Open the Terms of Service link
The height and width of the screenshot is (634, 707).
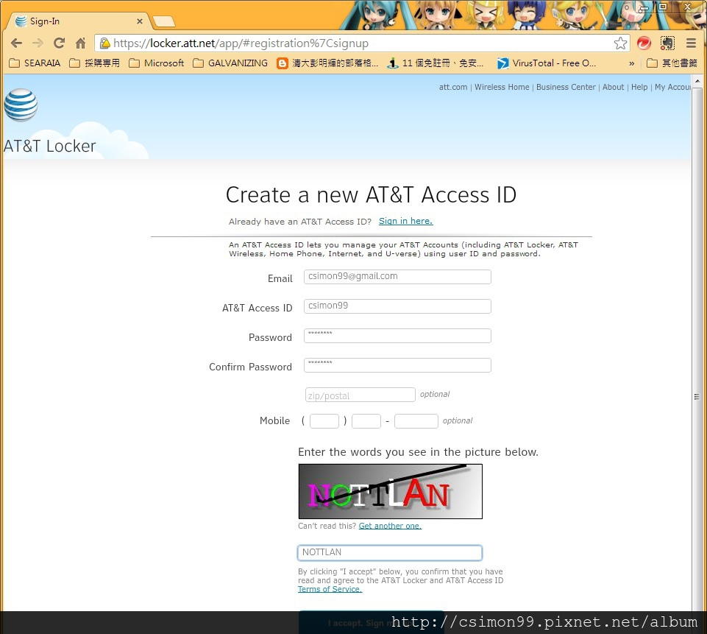tap(330, 589)
